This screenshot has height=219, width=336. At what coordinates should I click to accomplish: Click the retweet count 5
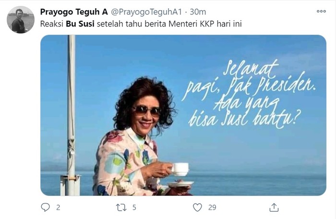[135, 207]
